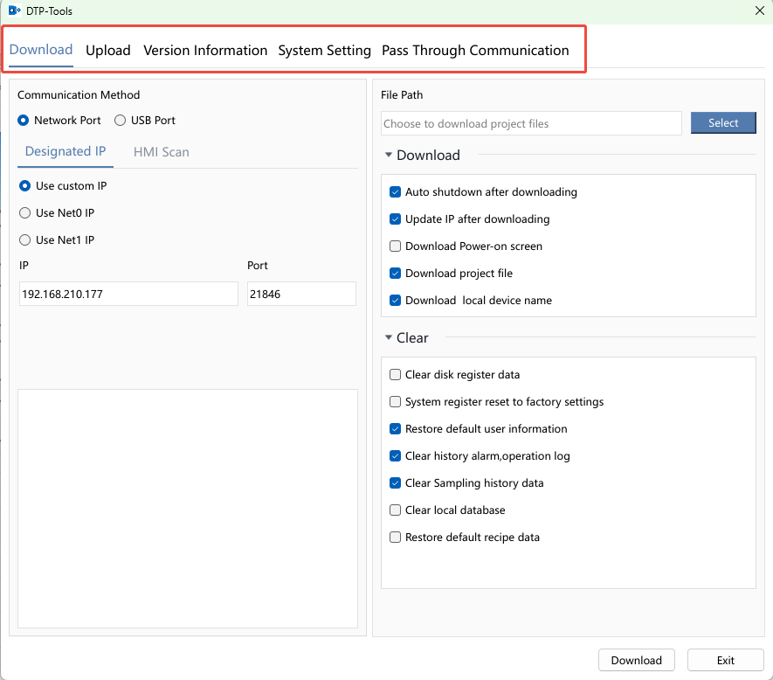The image size is (773, 680).
Task: Enable Restore default recipe data
Action: coord(395,537)
